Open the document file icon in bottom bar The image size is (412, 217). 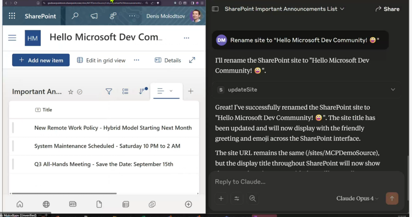coord(99,204)
